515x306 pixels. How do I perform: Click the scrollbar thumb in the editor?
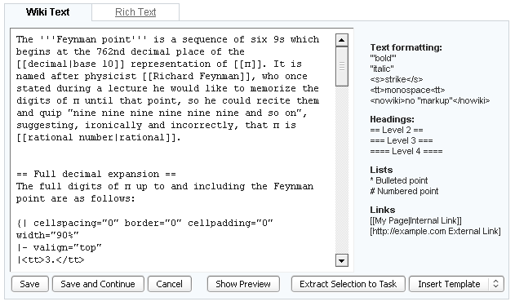tap(342, 67)
